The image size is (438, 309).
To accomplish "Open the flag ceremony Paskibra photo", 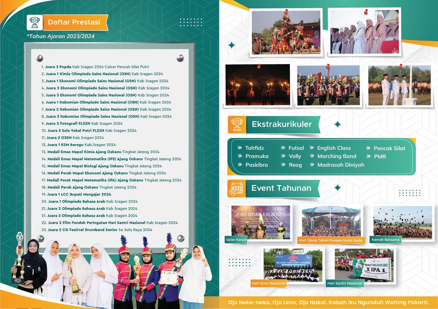I will coord(399,85).
